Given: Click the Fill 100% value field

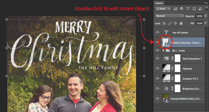Looking at the screenshot, I should (199, 23).
